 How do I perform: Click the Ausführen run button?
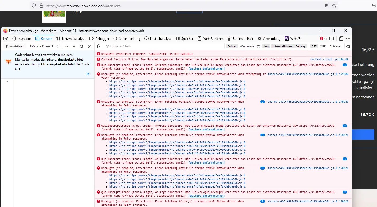[15, 46]
